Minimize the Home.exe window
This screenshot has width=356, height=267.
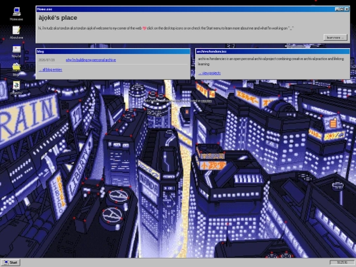tap(337, 9)
